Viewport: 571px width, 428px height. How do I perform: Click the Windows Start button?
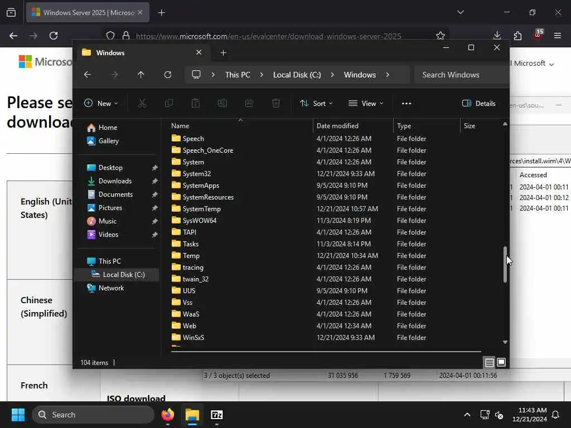point(18,415)
